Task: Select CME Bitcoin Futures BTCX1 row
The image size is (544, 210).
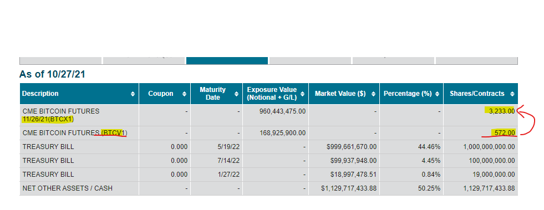Action: pos(268,115)
